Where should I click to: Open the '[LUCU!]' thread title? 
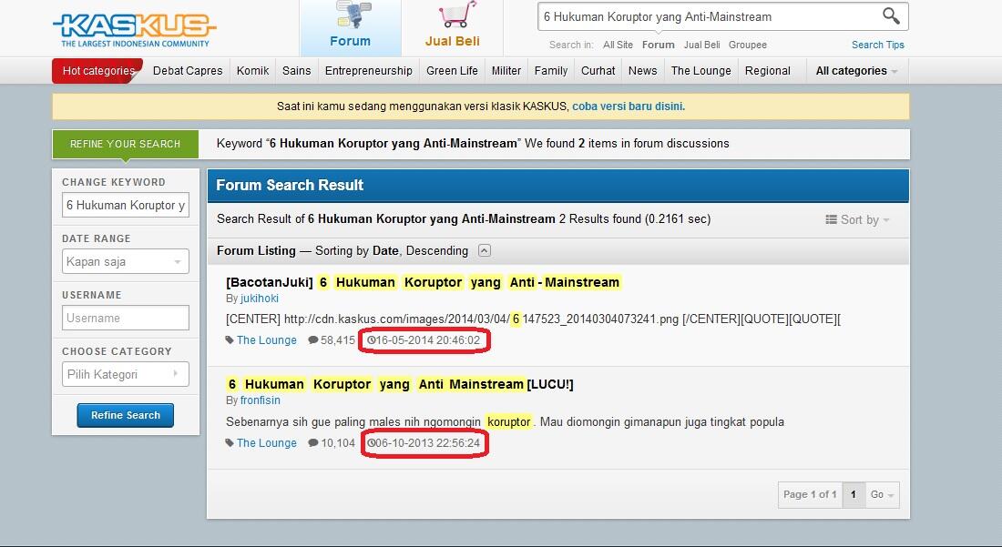tap(399, 384)
